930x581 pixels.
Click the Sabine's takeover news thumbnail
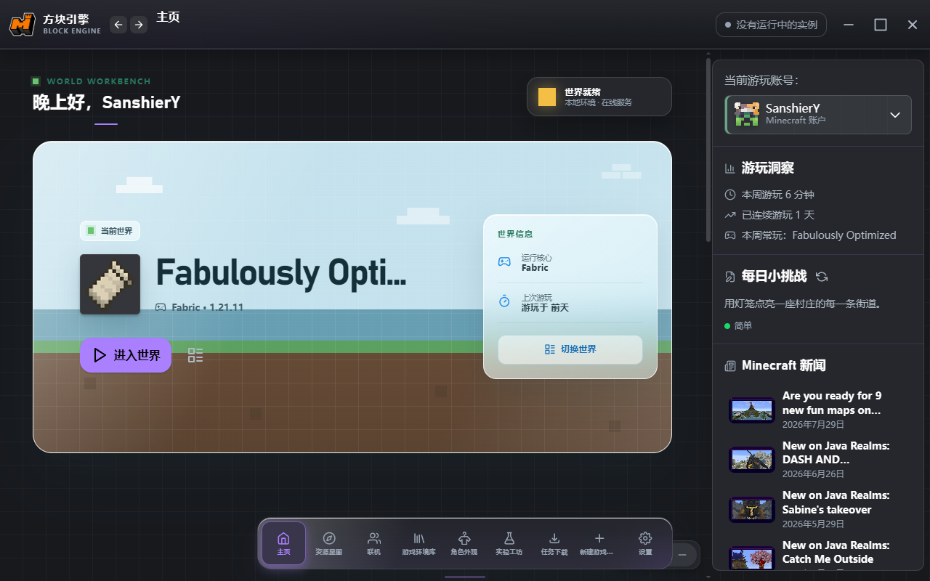point(752,509)
